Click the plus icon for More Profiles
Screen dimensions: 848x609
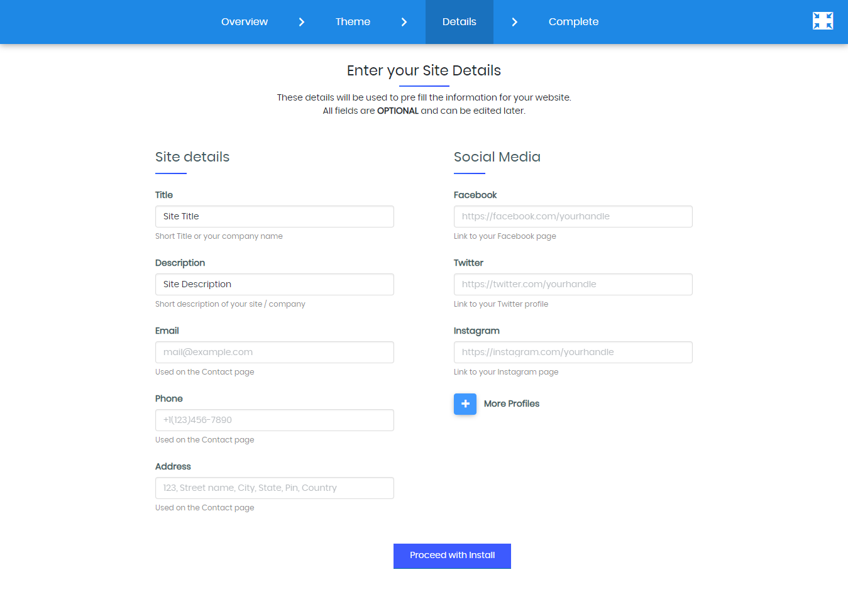(465, 404)
